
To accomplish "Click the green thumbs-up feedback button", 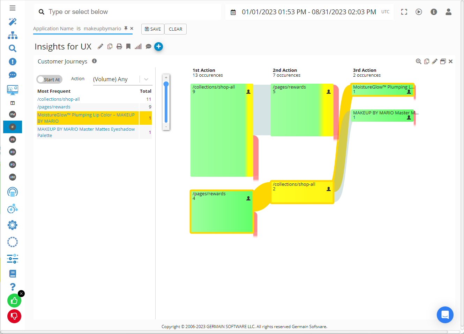I will pos(14,301).
